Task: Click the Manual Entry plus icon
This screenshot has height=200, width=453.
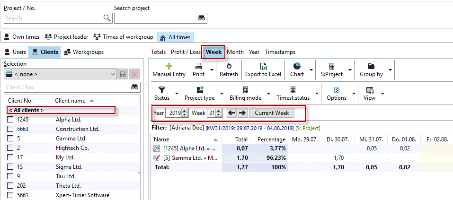Action: click(169, 66)
